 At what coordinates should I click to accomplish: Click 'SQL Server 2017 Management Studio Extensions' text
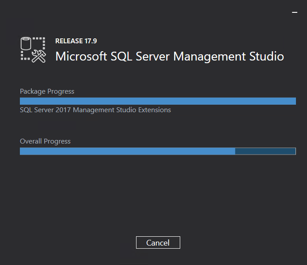click(x=95, y=110)
